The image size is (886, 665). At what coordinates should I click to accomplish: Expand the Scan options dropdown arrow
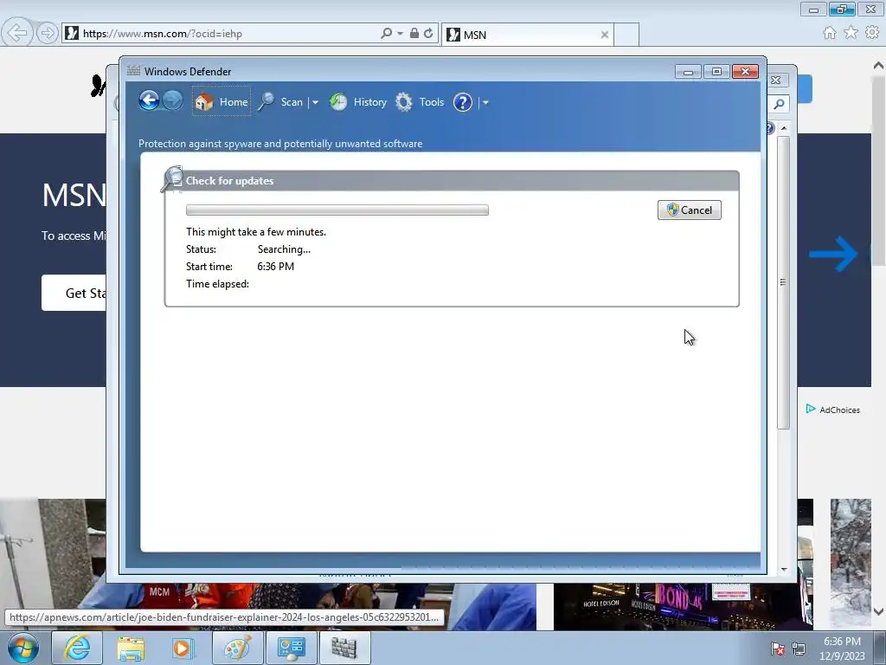[315, 102]
